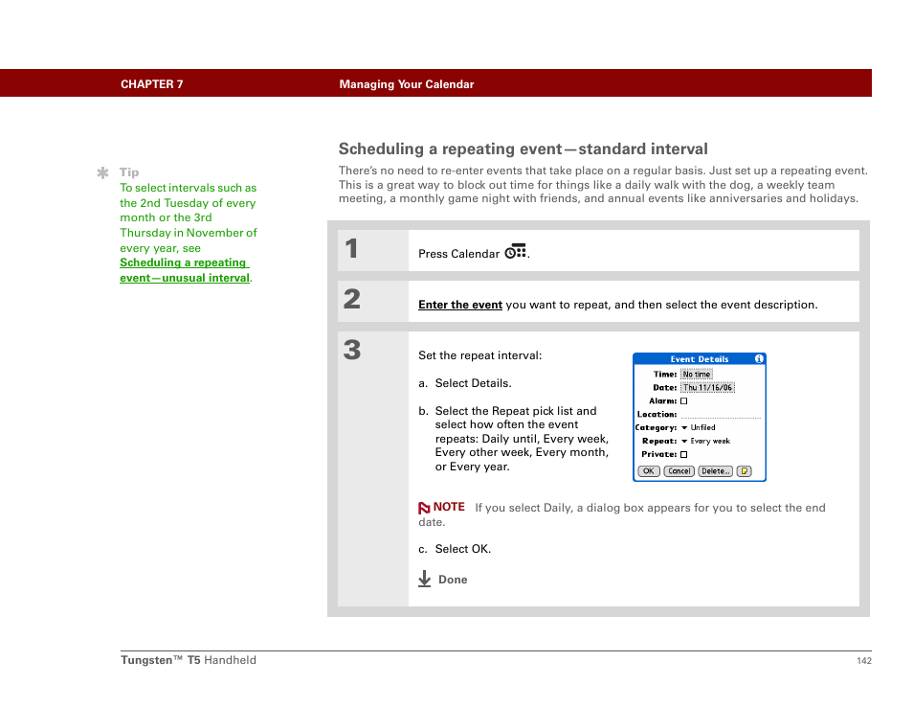Click the 'Select Details.' step text
This screenshot has height=707, width=913.
point(474,383)
